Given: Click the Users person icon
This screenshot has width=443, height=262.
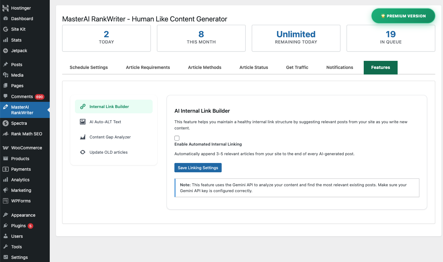Looking at the screenshot, I should click(x=6, y=236).
